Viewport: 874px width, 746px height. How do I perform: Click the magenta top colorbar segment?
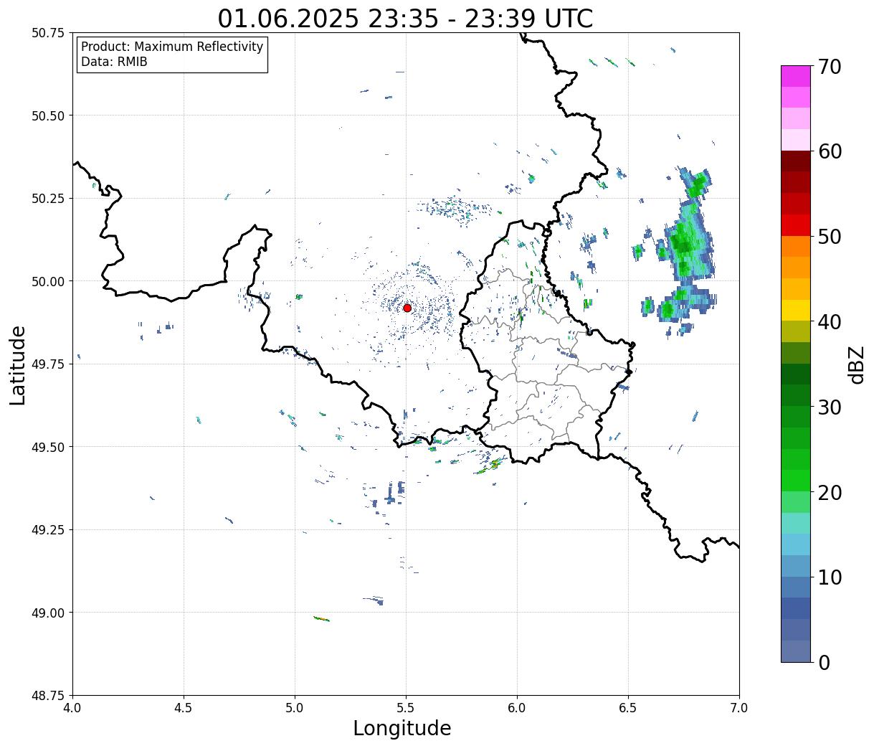(x=796, y=76)
